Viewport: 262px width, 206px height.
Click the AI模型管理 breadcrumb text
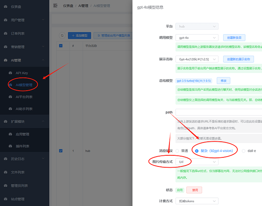(102, 6)
